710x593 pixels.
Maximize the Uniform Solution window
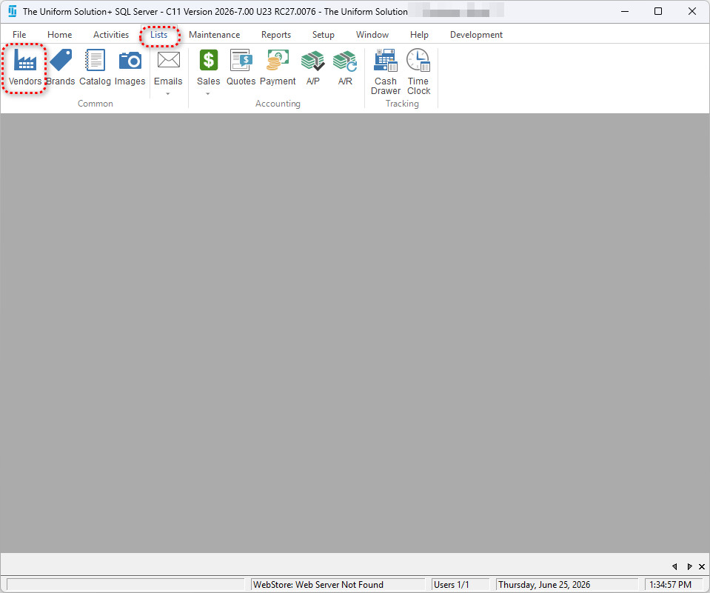658,11
